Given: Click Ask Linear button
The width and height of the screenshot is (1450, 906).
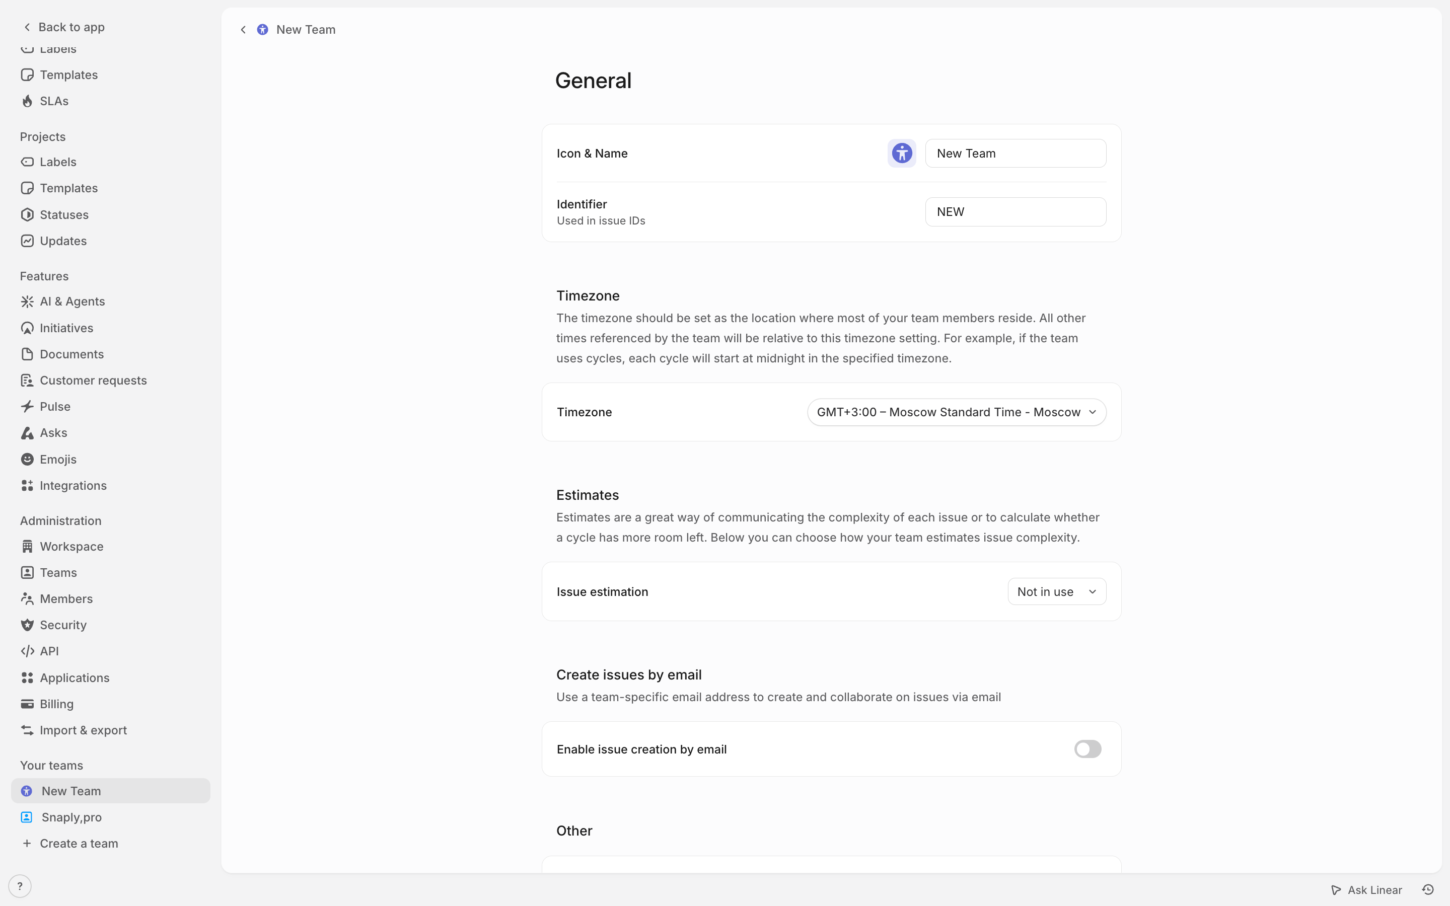Looking at the screenshot, I should pos(1367,890).
